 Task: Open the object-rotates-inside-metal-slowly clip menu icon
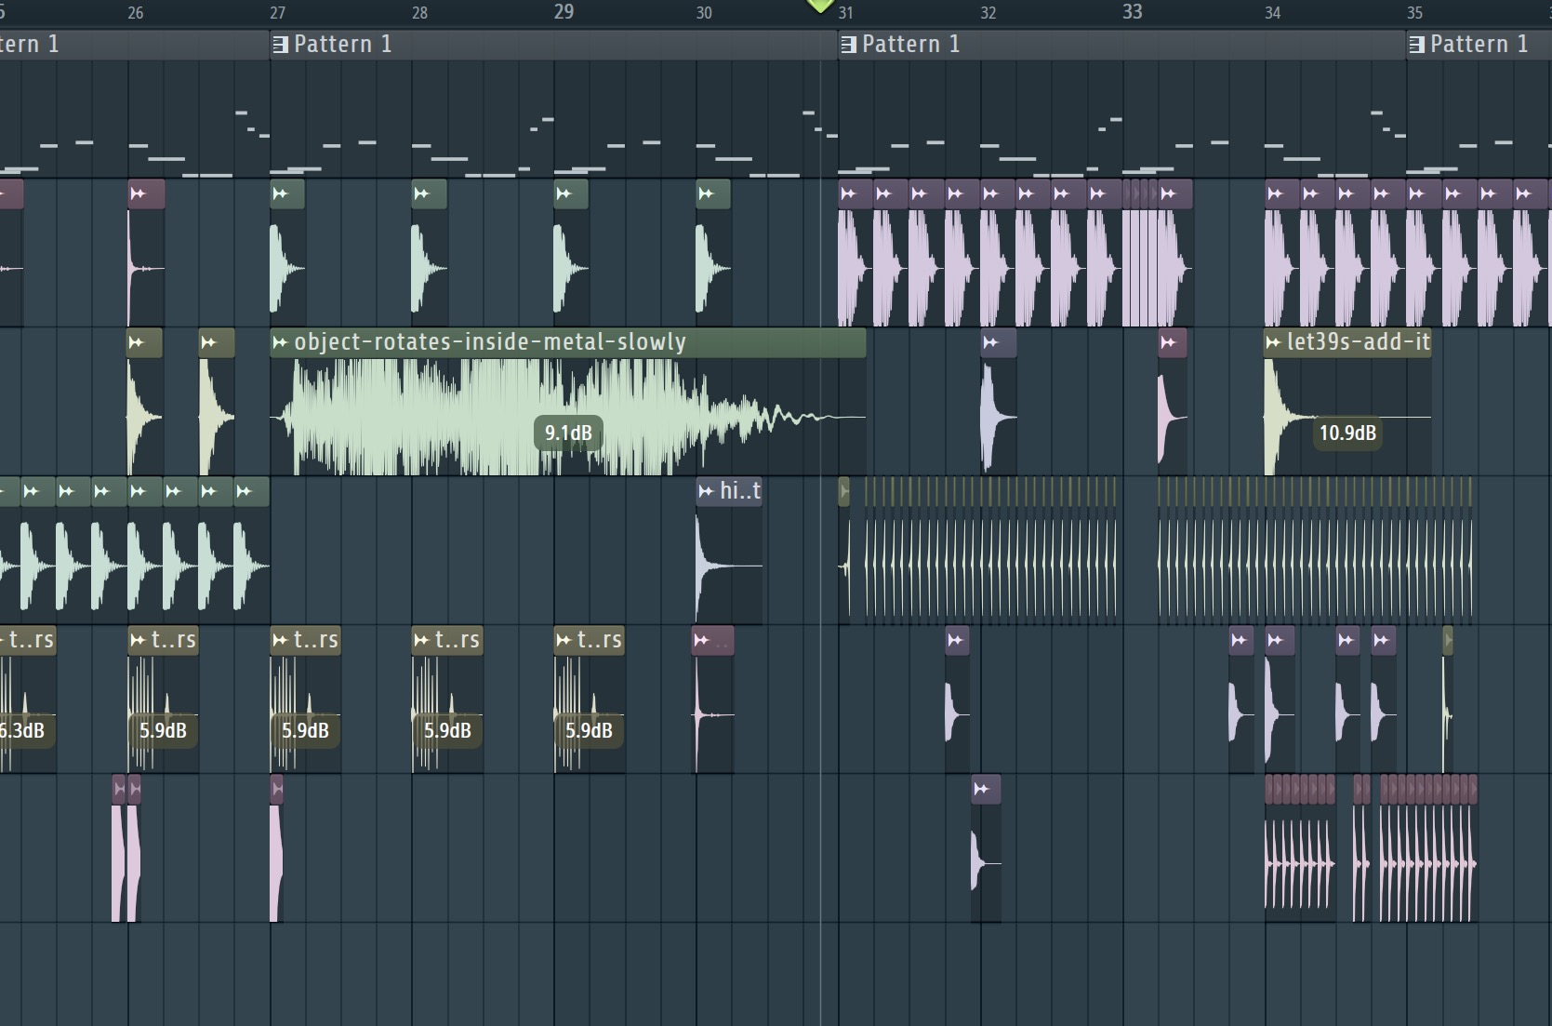280,342
